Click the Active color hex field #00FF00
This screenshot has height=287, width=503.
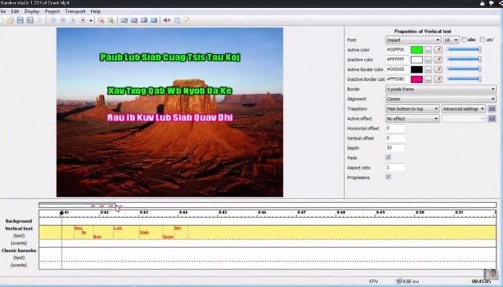(397, 50)
